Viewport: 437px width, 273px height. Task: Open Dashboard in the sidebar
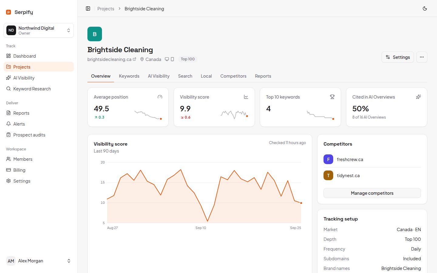[x=39, y=56]
